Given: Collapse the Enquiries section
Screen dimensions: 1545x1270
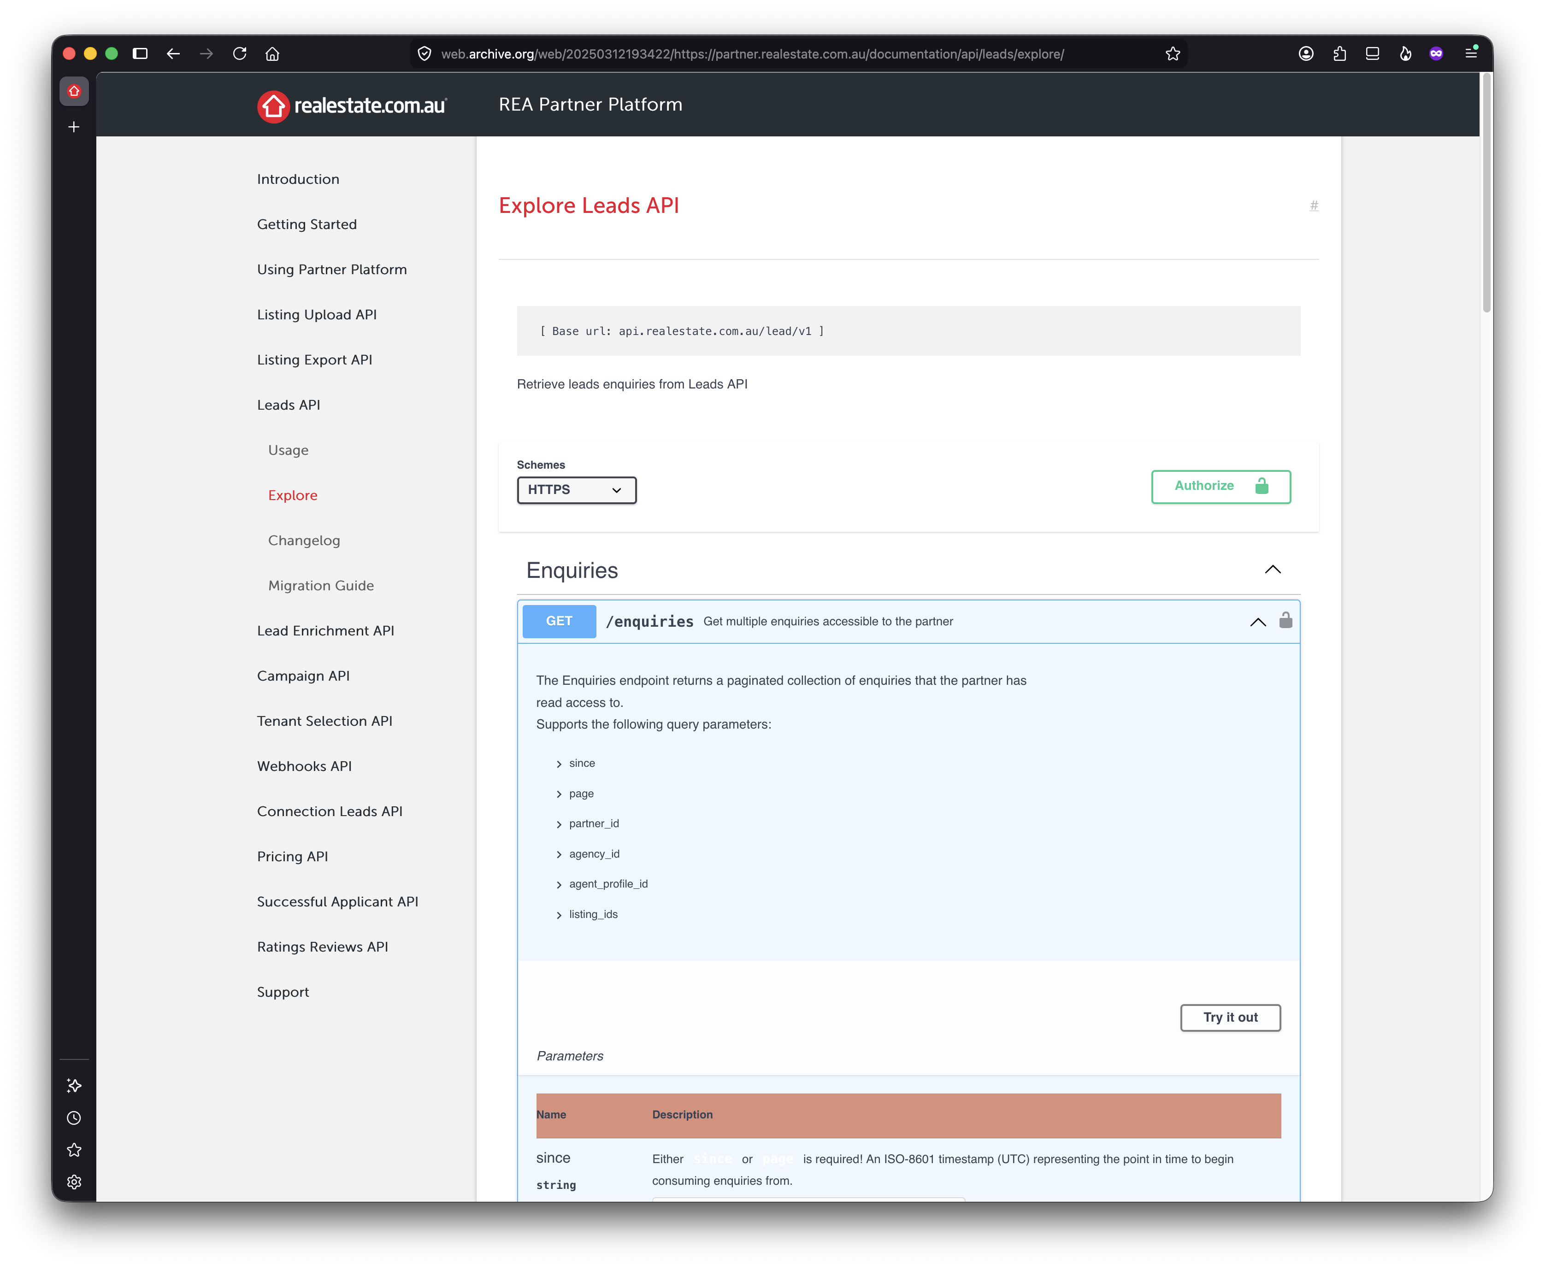Looking at the screenshot, I should click(x=1273, y=569).
